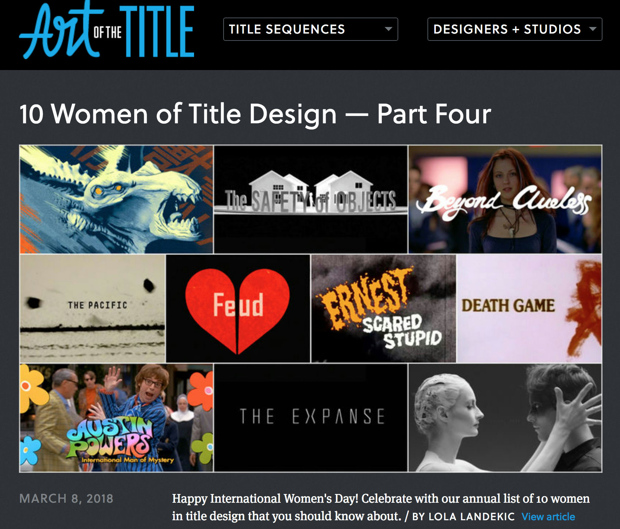Viewport: 620px width, 529px height.
Task: Open Ernest Scared Stupid thumbnail
Action: [x=383, y=309]
